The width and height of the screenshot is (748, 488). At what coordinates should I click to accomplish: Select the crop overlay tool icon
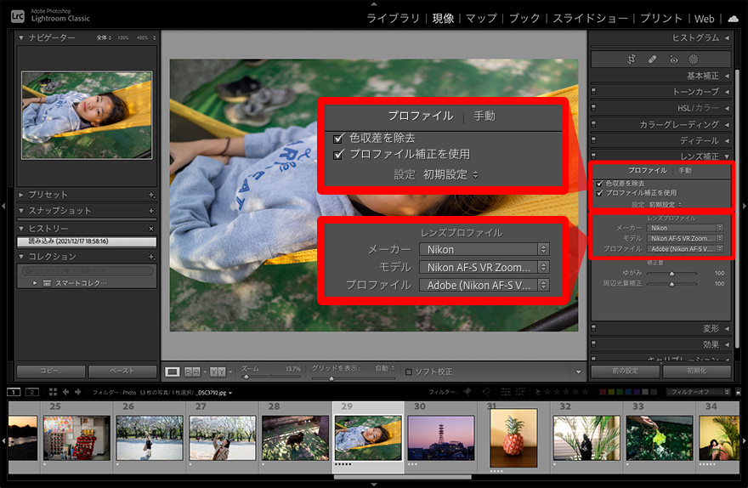click(632, 60)
